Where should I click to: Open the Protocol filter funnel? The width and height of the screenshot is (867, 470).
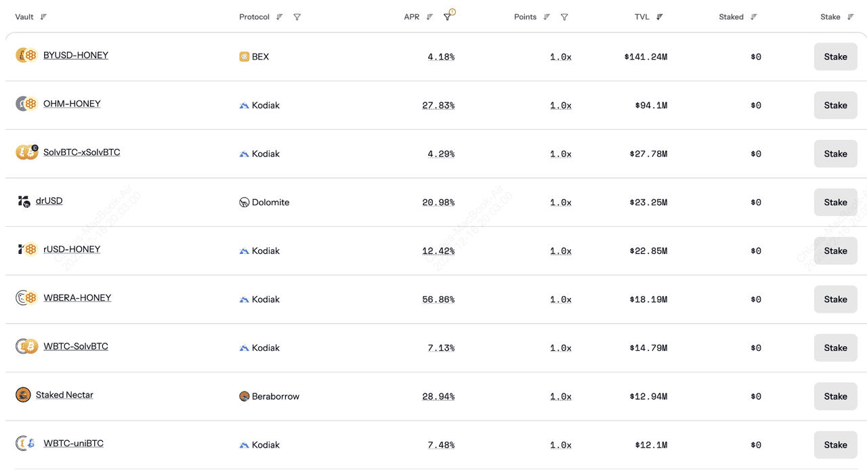297,17
